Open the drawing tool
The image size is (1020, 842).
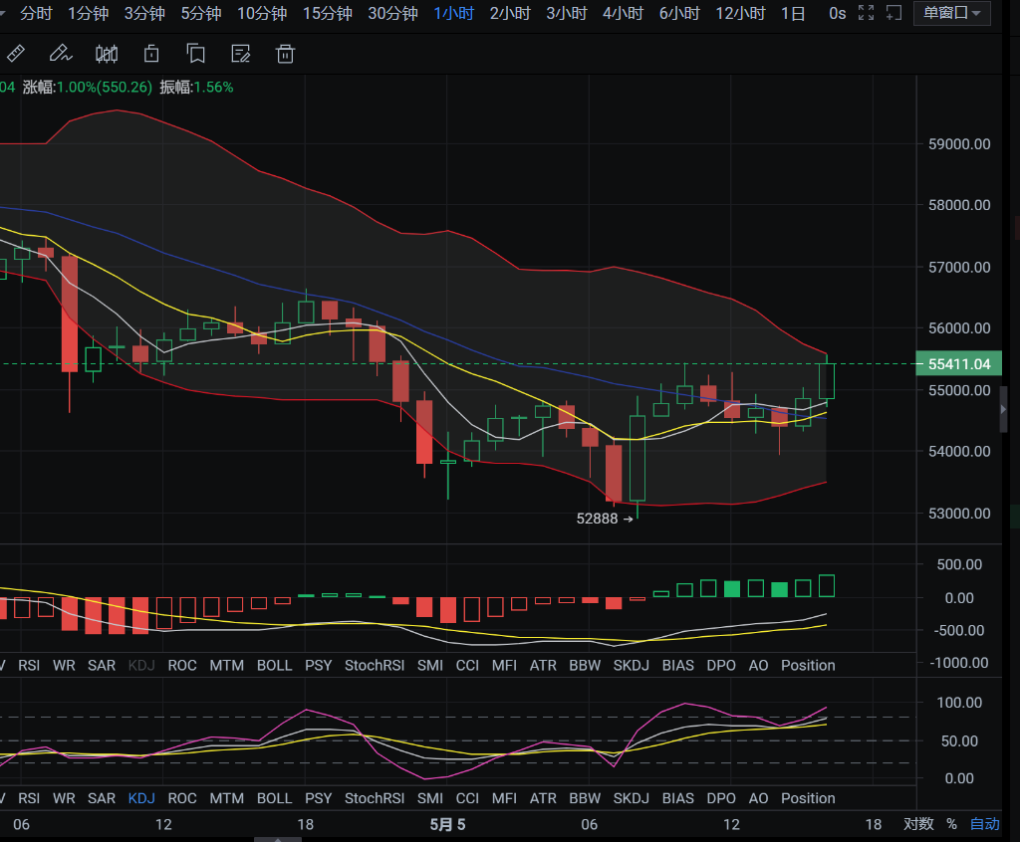point(60,53)
